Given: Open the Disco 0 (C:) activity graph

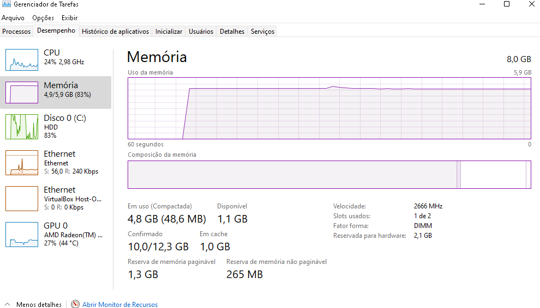Looking at the screenshot, I should pyautogui.click(x=22, y=127).
